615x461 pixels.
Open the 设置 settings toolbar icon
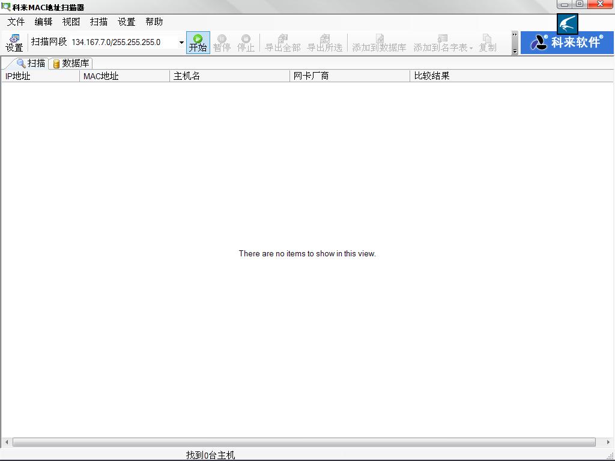[x=14, y=43]
